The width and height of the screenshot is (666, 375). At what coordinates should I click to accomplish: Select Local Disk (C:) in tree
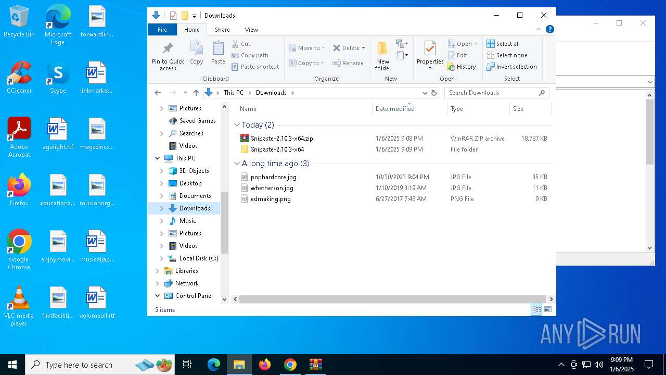click(198, 258)
